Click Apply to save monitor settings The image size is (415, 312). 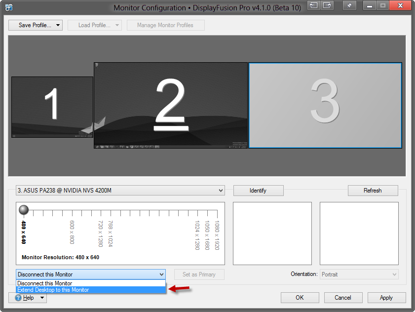[386, 298]
